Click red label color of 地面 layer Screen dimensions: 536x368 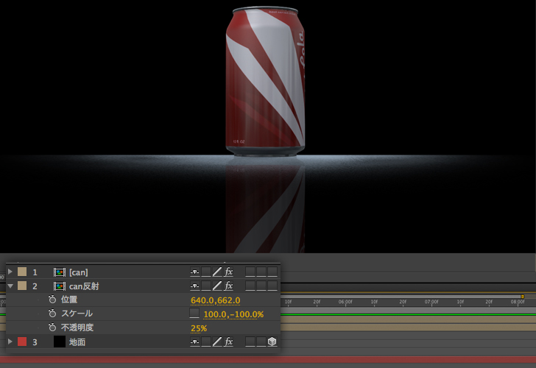click(22, 342)
